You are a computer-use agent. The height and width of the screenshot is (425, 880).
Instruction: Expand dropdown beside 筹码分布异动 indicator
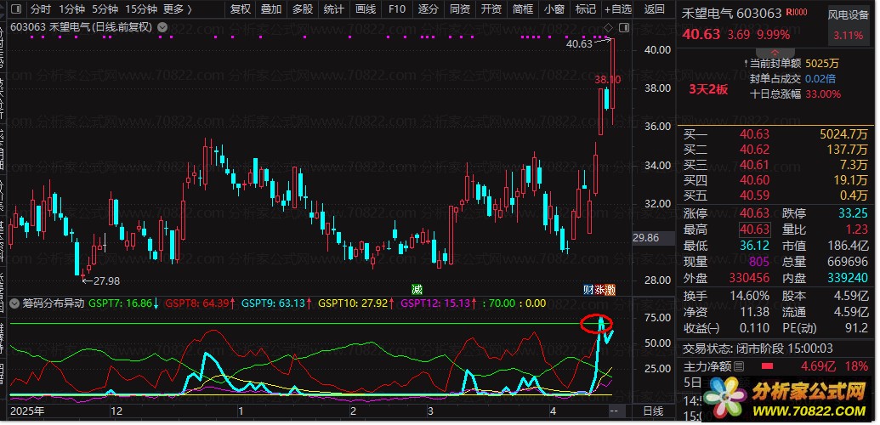tap(14, 303)
